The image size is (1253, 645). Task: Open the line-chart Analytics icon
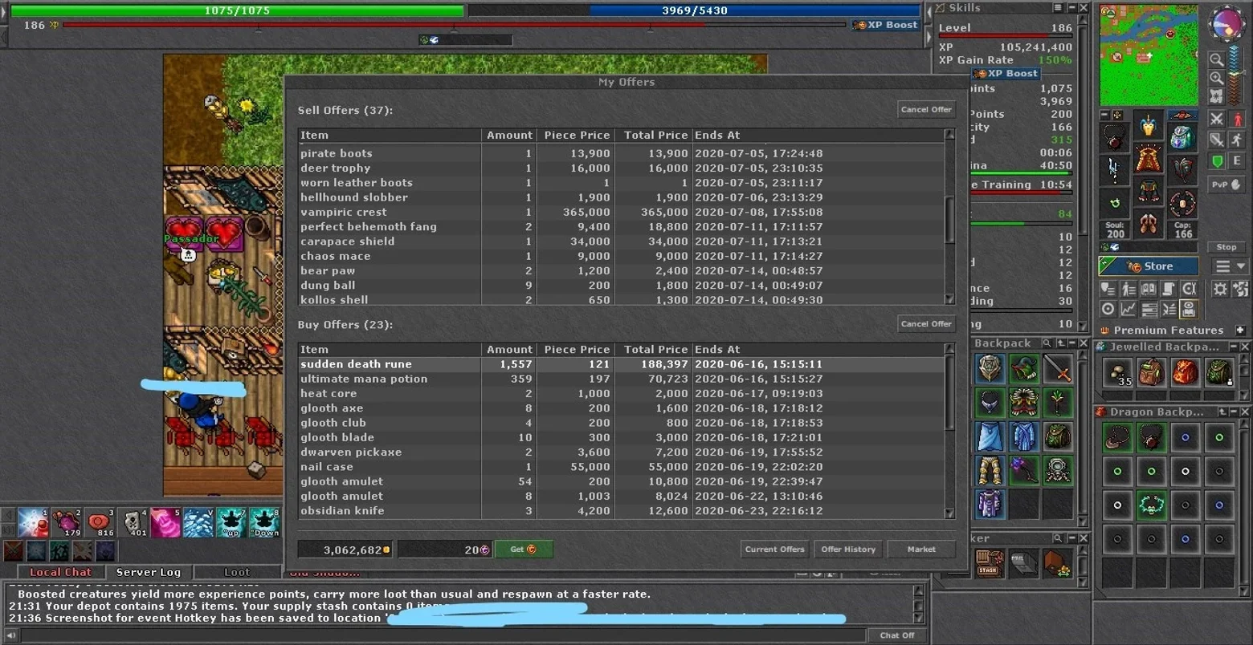tap(1129, 309)
